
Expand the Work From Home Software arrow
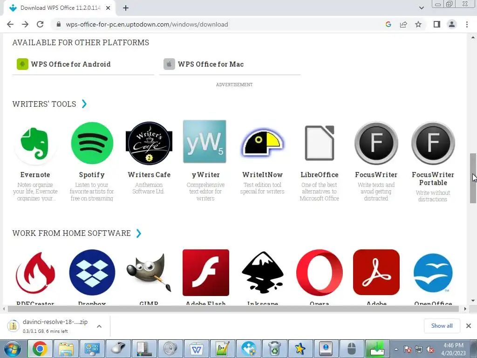[139, 233]
